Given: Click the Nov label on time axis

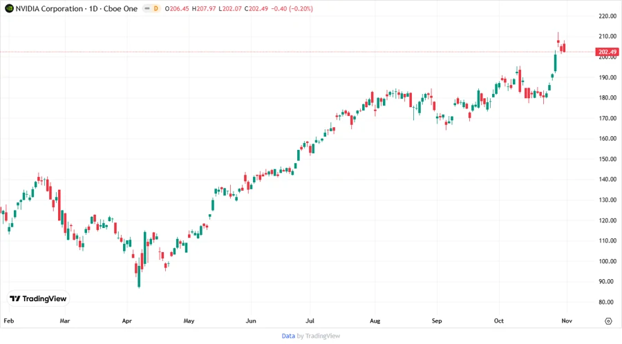Looking at the screenshot, I should [x=567, y=321].
